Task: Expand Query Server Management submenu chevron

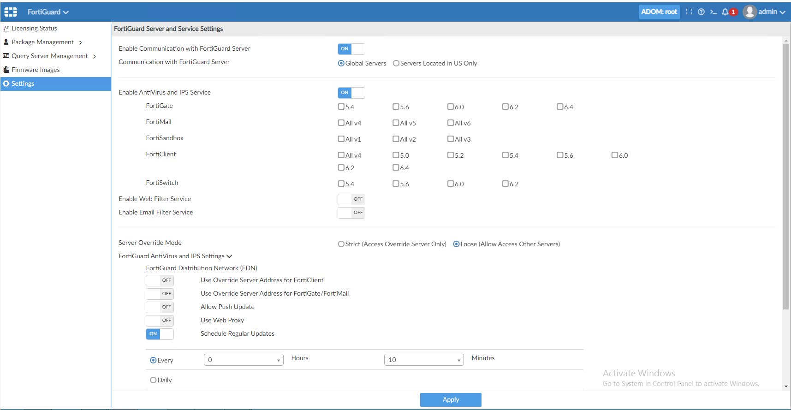Action: [x=95, y=56]
